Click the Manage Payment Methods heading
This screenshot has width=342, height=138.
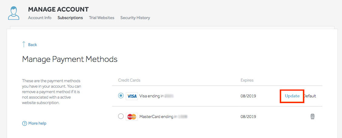(x=70, y=59)
